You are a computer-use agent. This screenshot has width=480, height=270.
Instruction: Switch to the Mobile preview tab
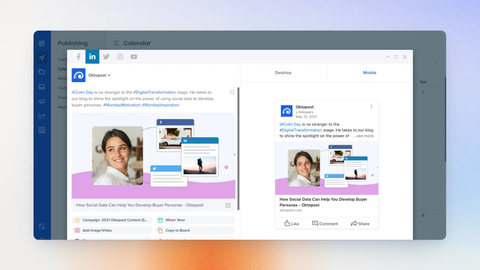click(x=370, y=73)
